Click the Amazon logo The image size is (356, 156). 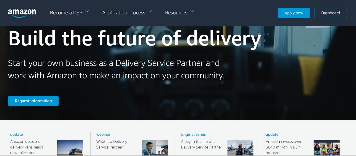[x=22, y=12]
